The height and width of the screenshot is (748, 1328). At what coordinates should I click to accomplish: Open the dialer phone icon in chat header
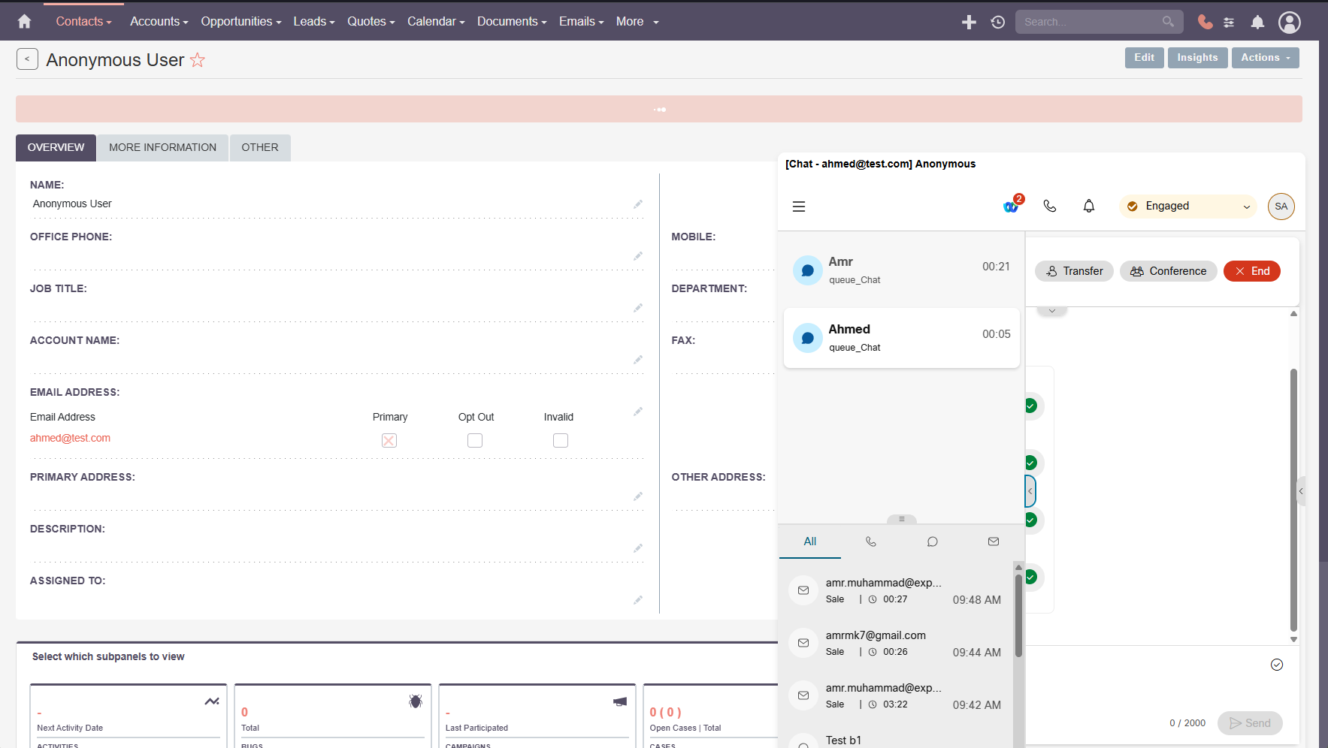pos(1050,206)
